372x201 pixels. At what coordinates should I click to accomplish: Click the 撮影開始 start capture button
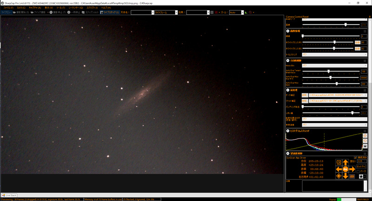(21, 13)
